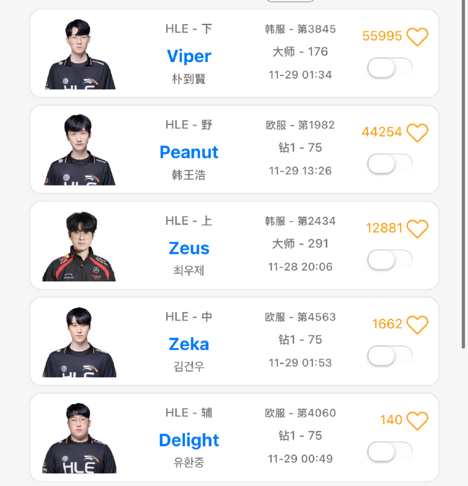Enable the toggle for Peanut
Image resolution: width=468 pixels, height=486 pixels.
390,164
